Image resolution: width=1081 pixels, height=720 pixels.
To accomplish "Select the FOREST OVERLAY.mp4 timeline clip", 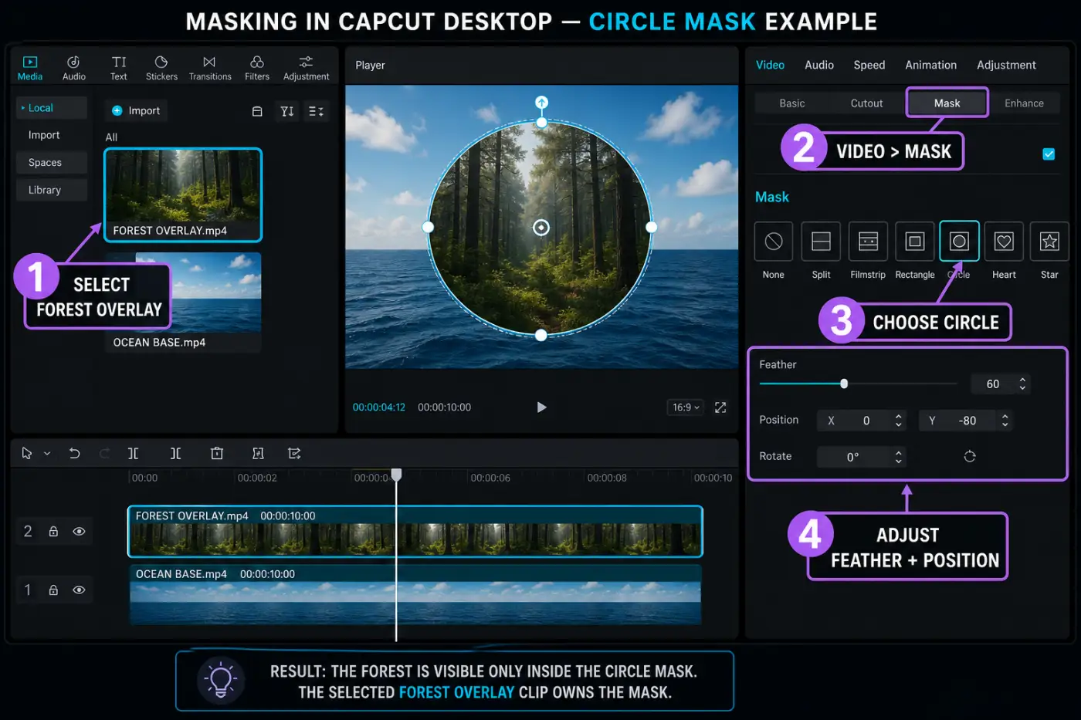I will pyautogui.click(x=415, y=532).
